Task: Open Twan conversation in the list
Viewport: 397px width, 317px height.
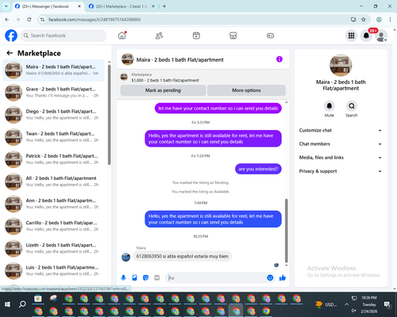Action: click(53, 137)
